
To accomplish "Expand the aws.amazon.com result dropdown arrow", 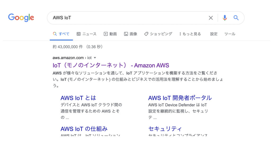I will pyautogui.click(x=95, y=58).
